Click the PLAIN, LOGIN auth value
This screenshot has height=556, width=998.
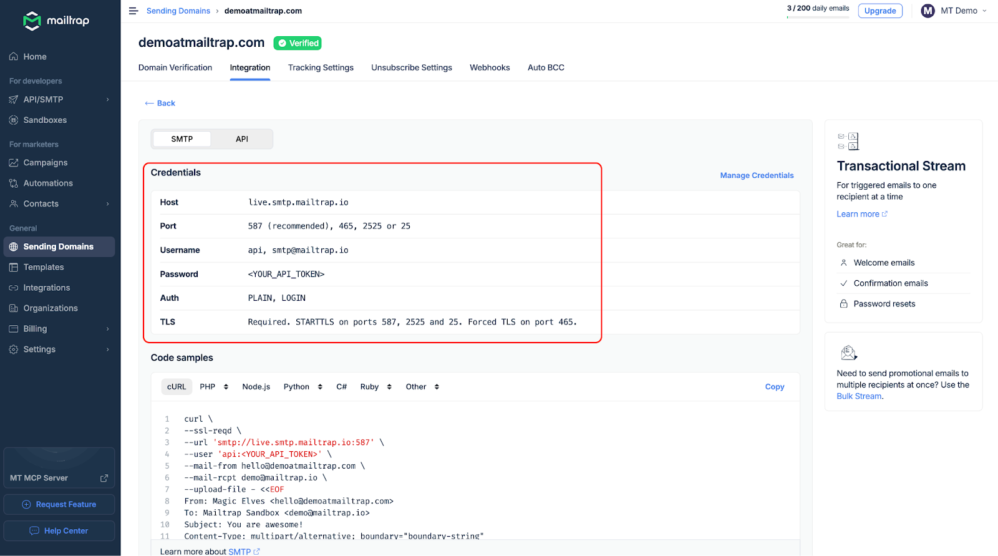(277, 298)
